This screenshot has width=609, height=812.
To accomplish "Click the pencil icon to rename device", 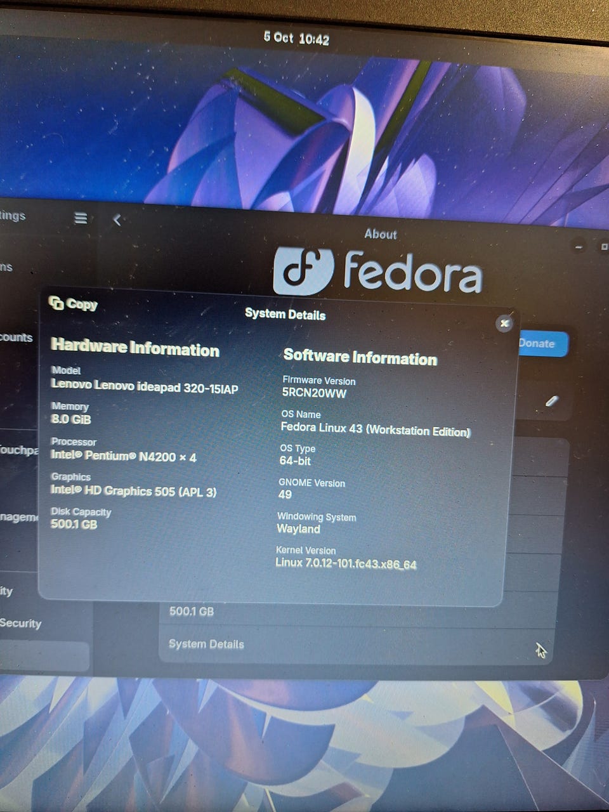I will tap(552, 401).
